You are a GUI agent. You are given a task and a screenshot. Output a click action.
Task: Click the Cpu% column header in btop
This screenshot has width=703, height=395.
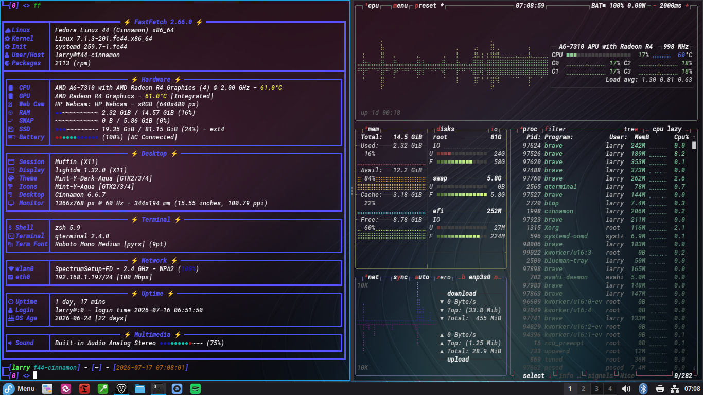coord(681,137)
